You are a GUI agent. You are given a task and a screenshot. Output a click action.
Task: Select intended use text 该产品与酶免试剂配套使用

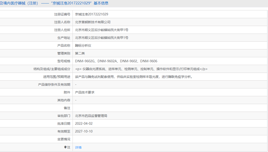(134, 77)
